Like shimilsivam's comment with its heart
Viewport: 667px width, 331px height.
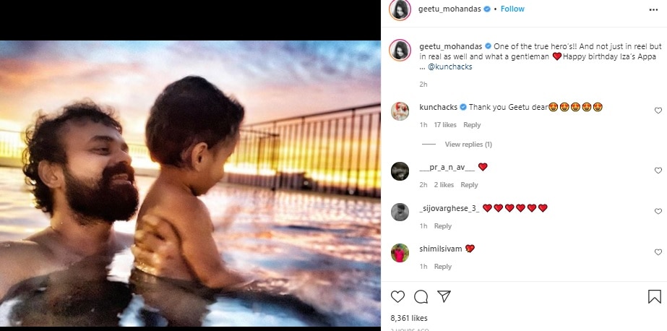(x=658, y=252)
